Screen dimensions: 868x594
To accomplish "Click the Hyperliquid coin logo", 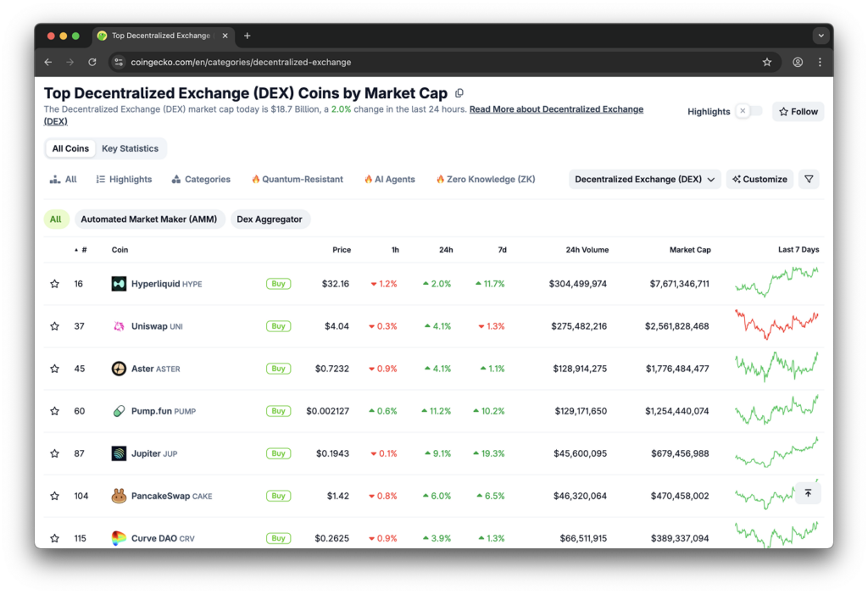I will click(119, 284).
